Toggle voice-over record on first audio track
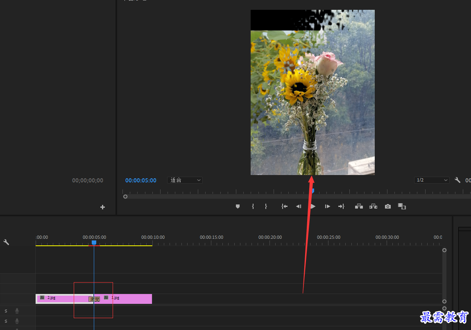The image size is (471, 330). [17, 311]
